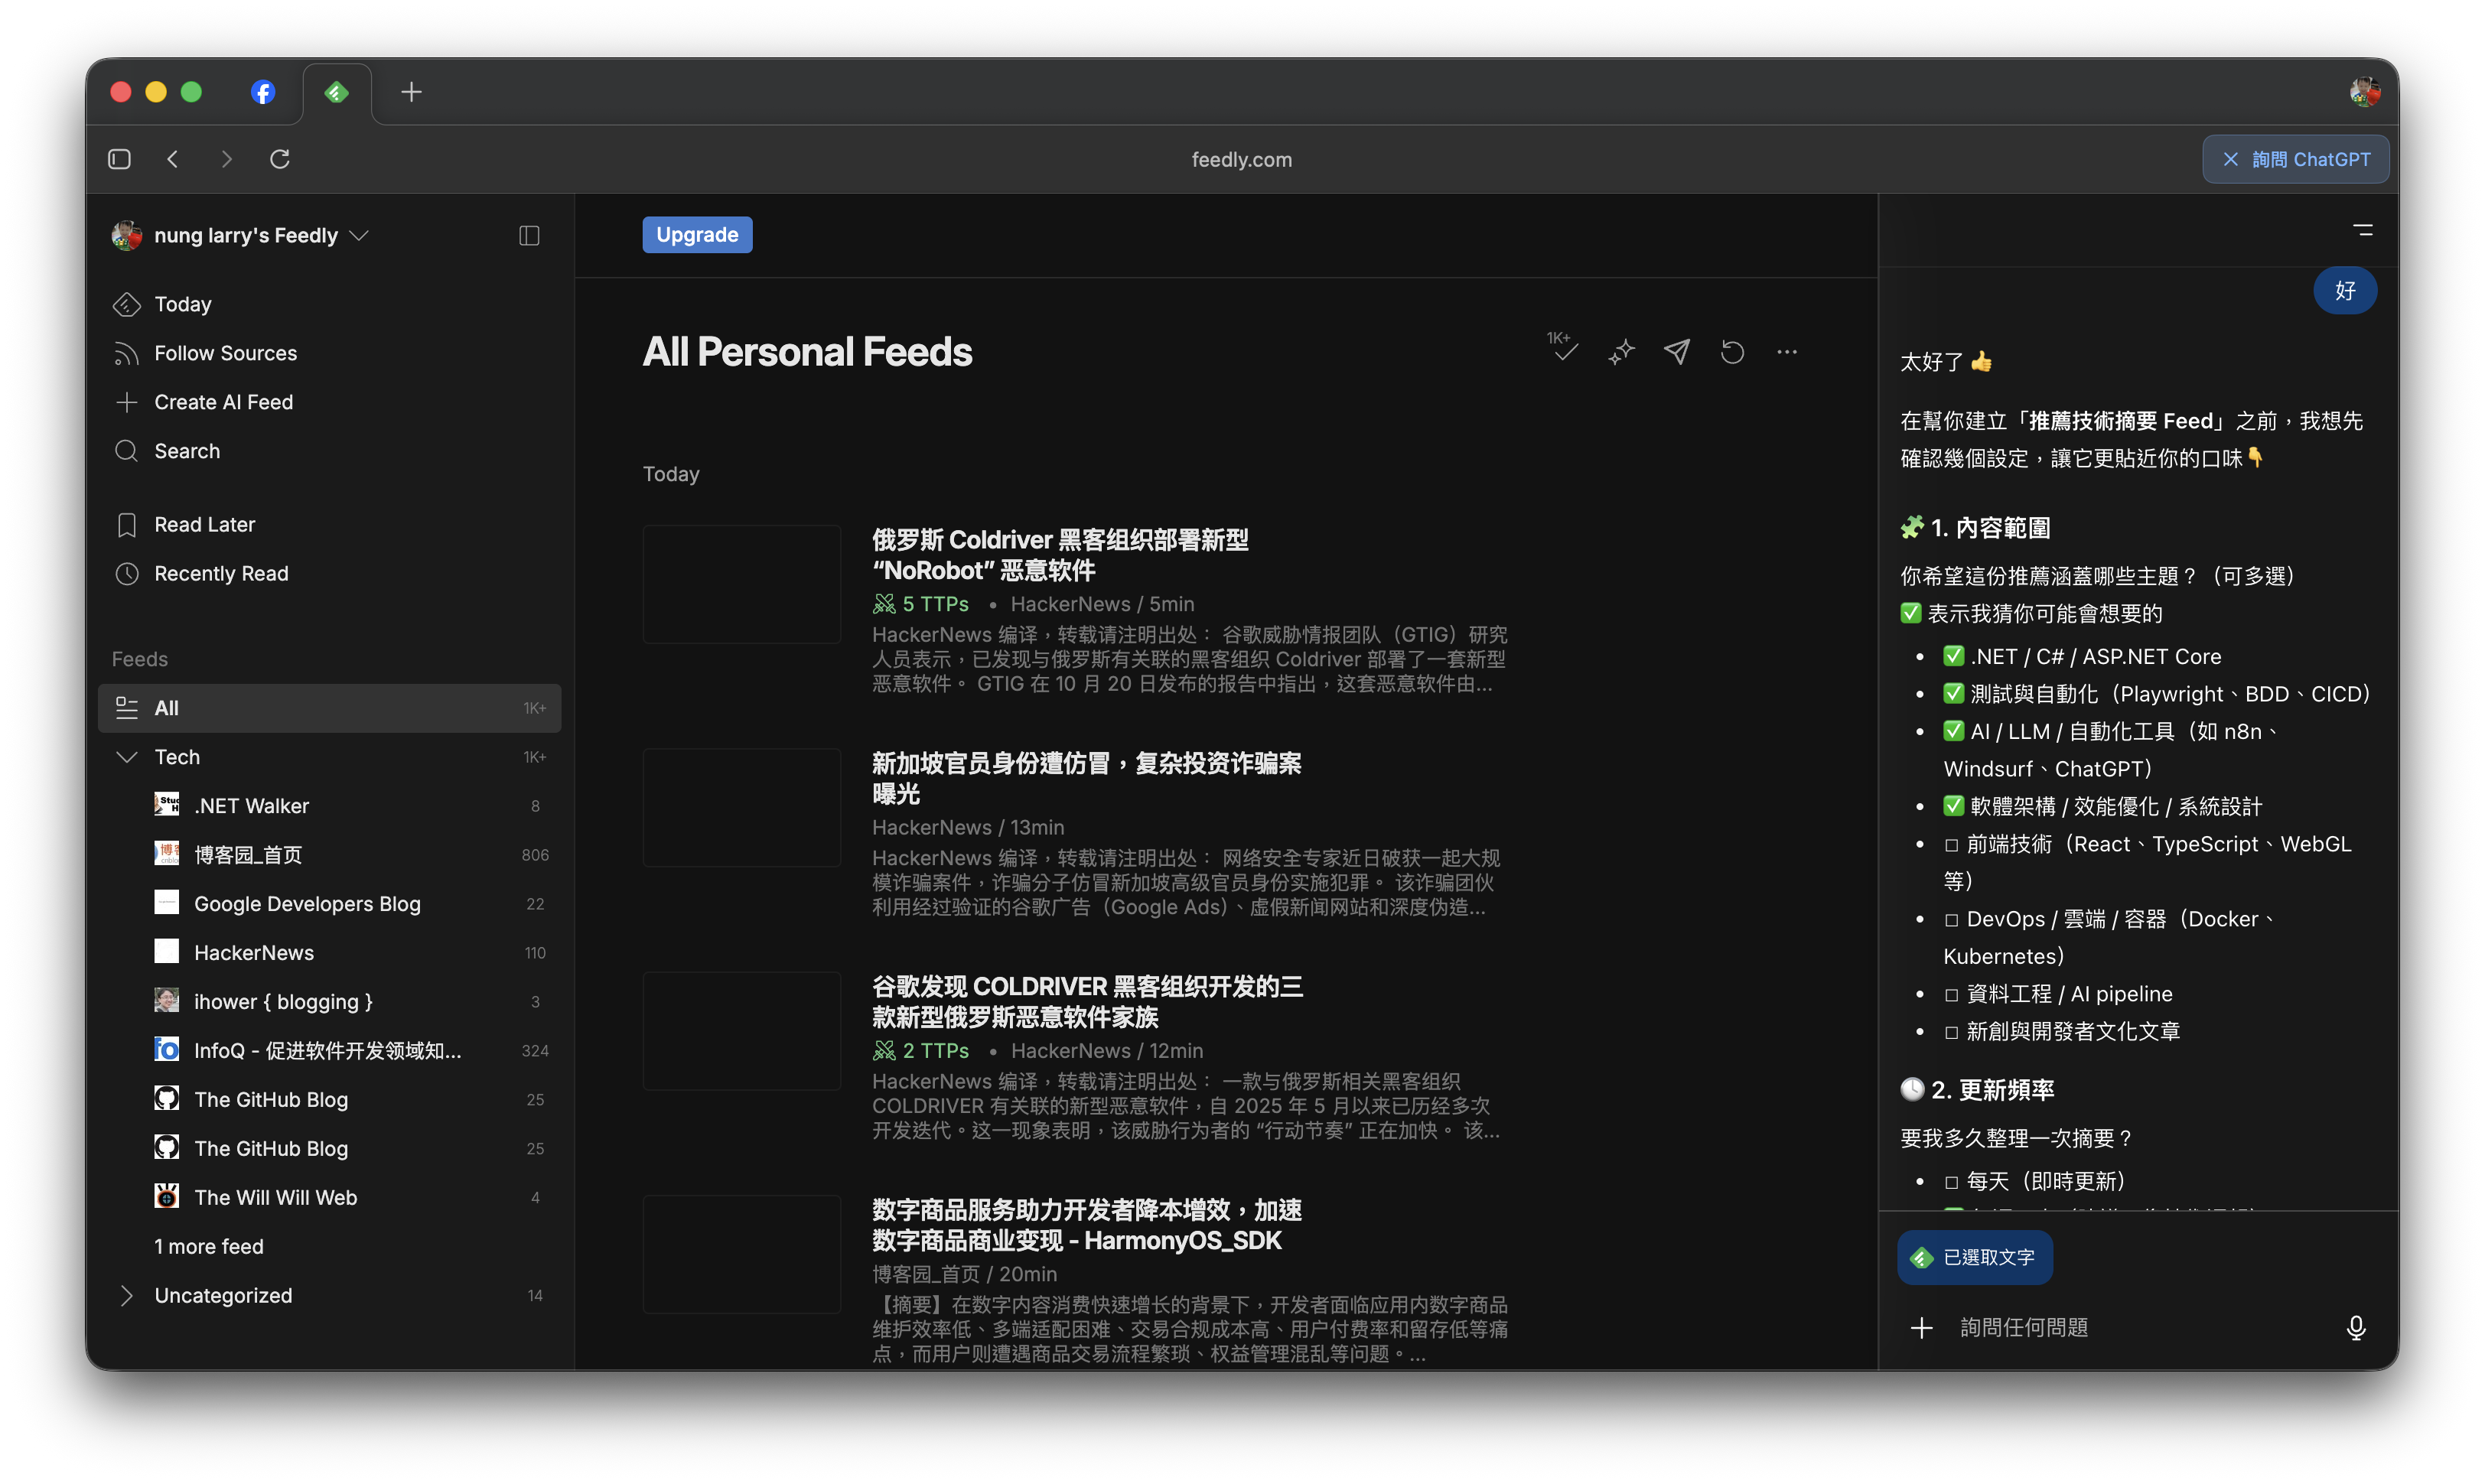Click the microphone icon in chat input
The width and height of the screenshot is (2485, 1484).
point(2356,1328)
